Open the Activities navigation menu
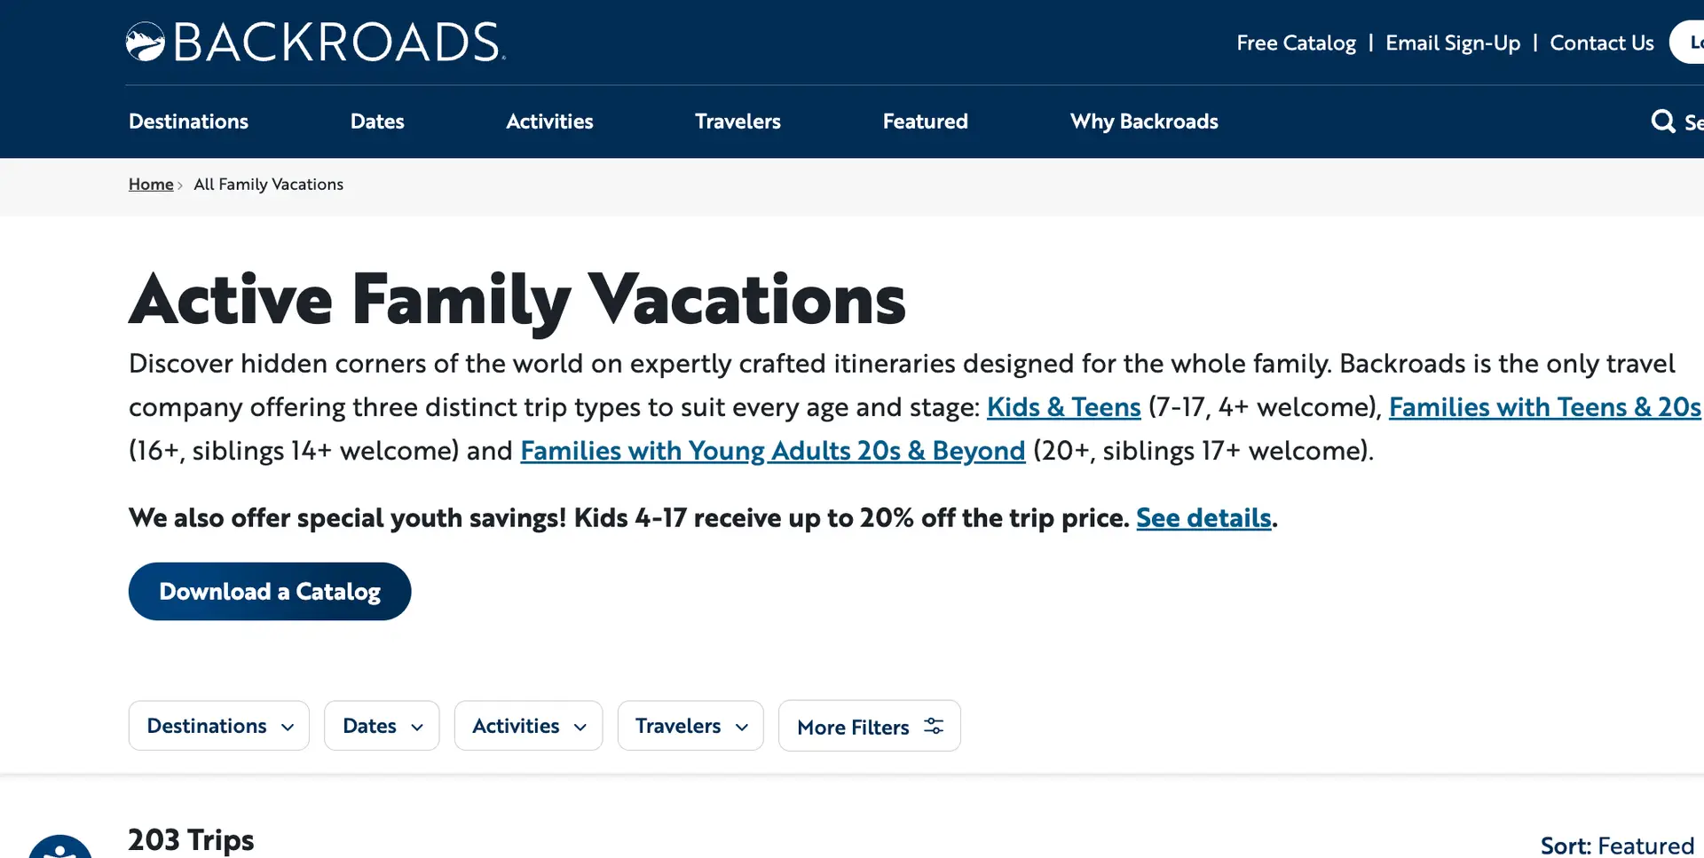The image size is (1704, 858). pos(549,122)
